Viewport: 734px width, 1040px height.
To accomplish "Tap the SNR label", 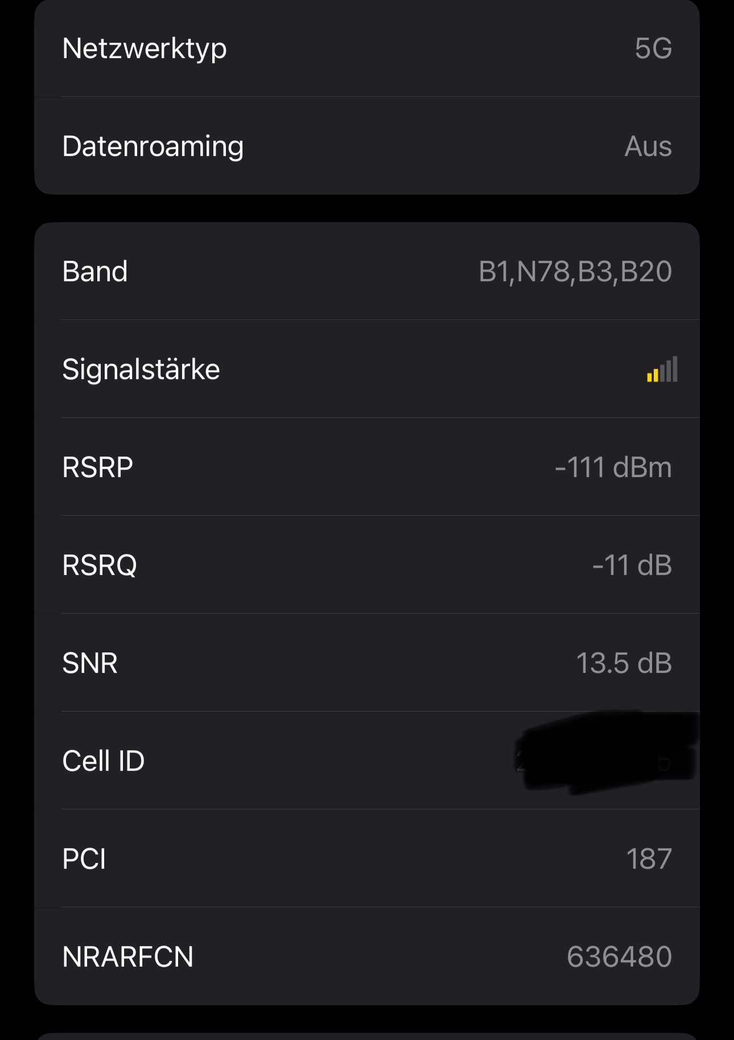I will click(90, 663).
